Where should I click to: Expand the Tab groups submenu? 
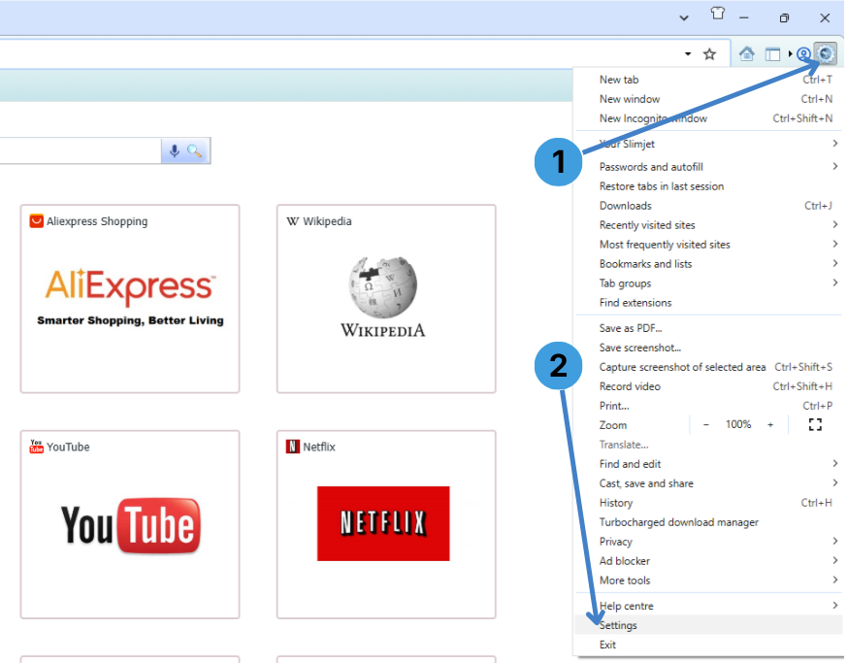click(708, 283)
